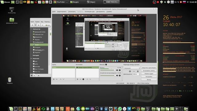Open Правка menu in file manager
Image resolution: width=197 pixels, height=111 pixels.
(x=37, y=22)
